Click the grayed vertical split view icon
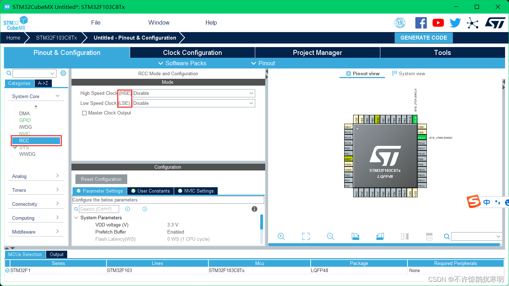 click(x=405, y=236)
